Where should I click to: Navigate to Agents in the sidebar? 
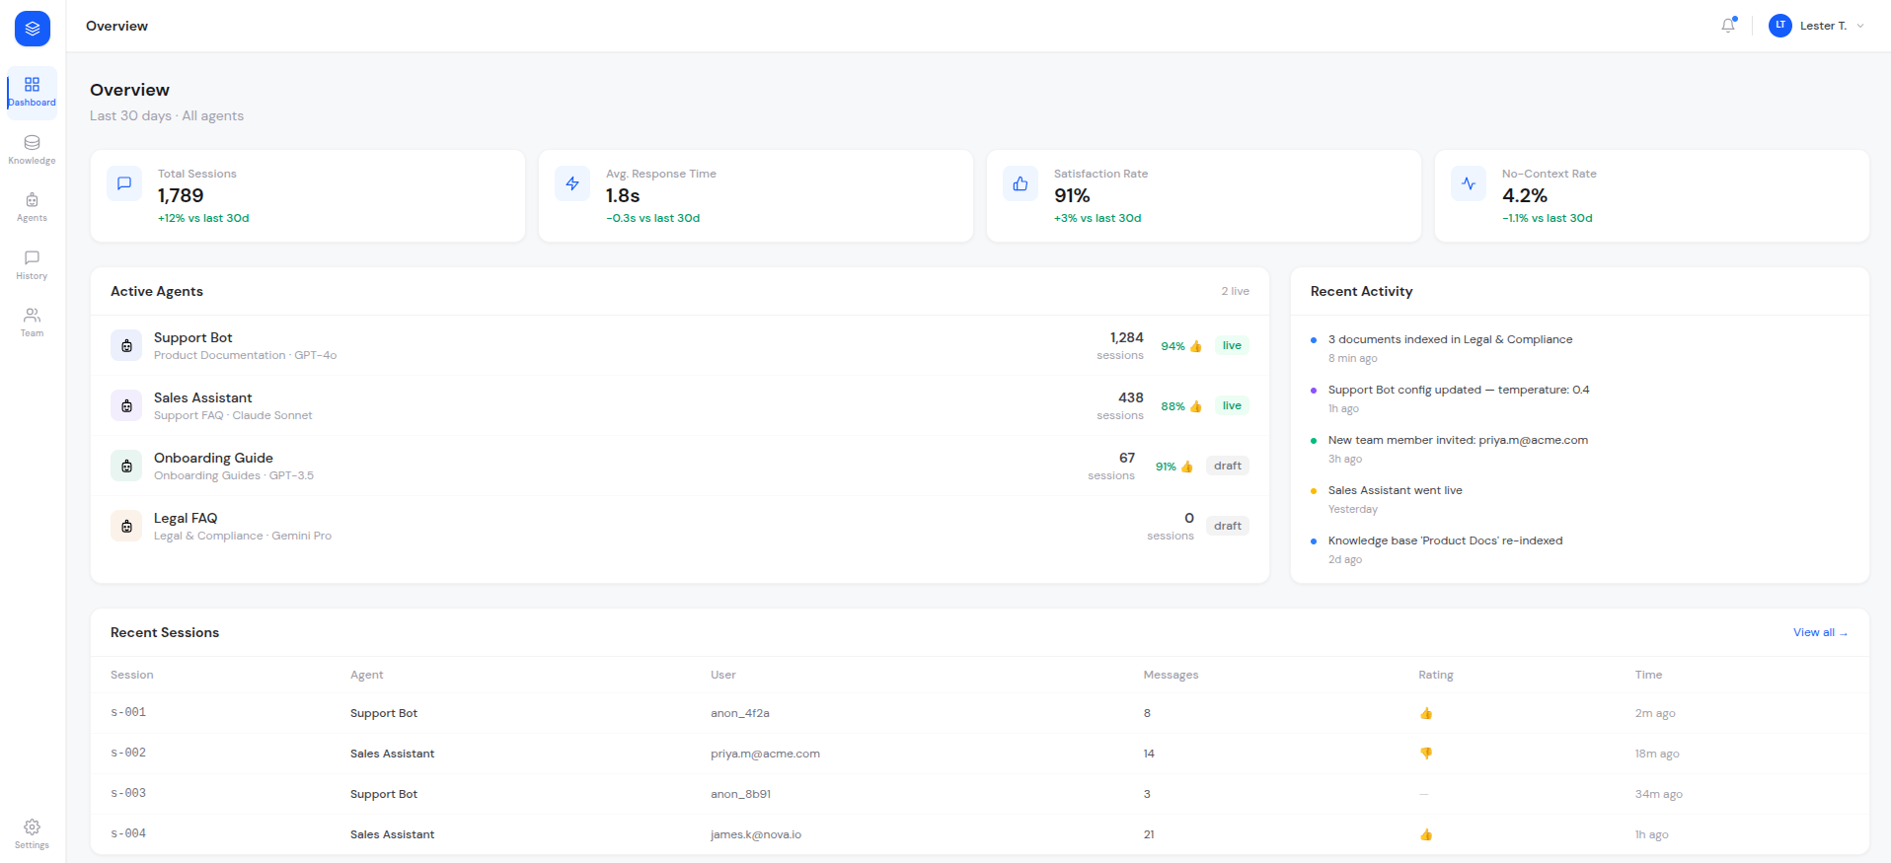pyautogui.click(x=32, y=207)
